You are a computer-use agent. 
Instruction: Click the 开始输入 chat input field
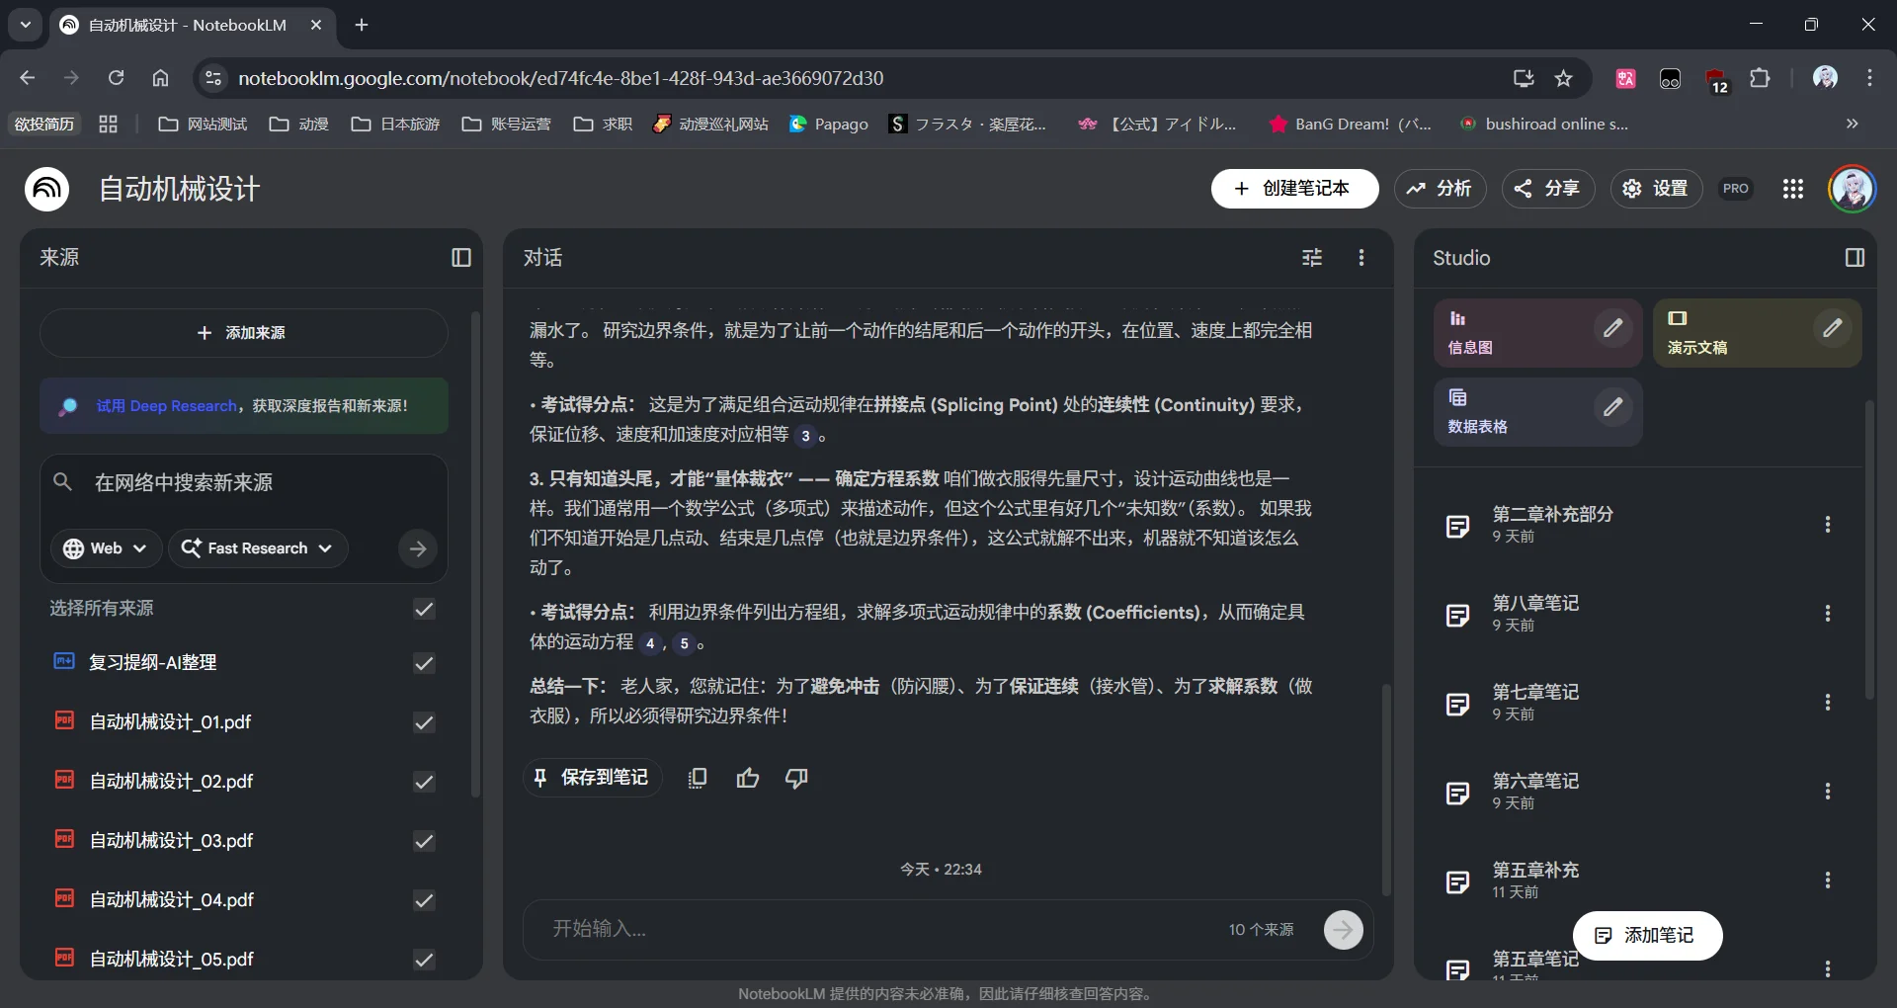(879, 929)
